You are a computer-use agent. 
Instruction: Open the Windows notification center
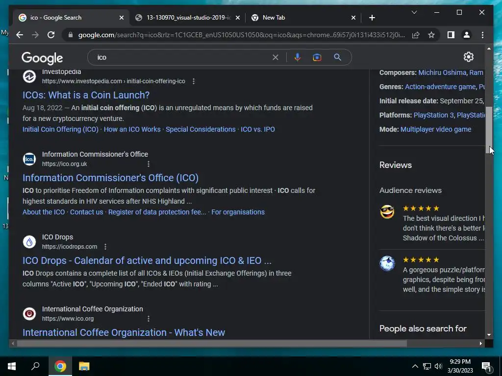[487, 366]
